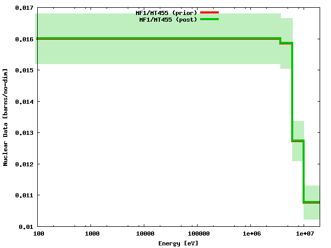The image size is (331, 248).
Task: Click the 100 x-axis tick label
Action: point(37,234)
